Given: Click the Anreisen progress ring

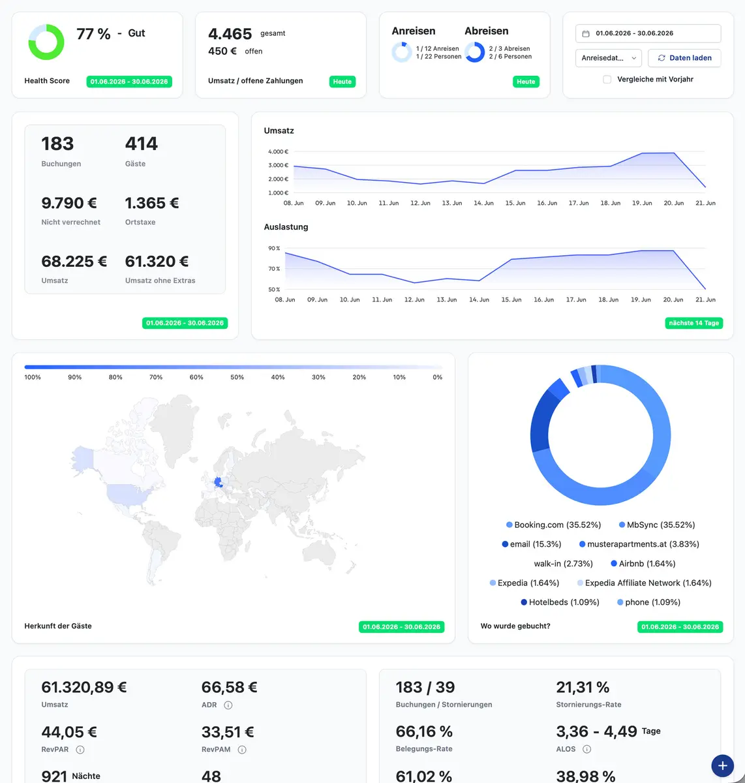Looking at the screenshot, I should click(x=401, y=52).
